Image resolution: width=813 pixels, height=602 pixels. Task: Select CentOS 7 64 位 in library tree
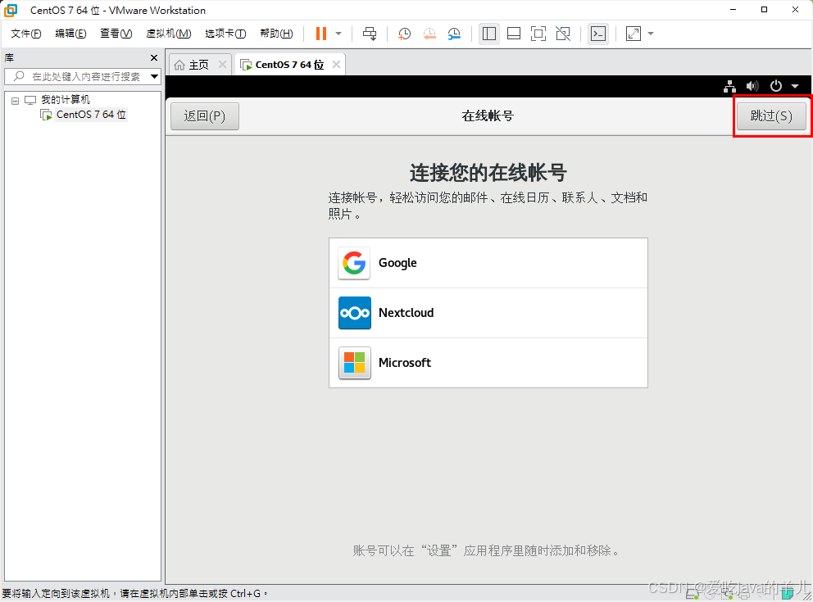point(91,115)
